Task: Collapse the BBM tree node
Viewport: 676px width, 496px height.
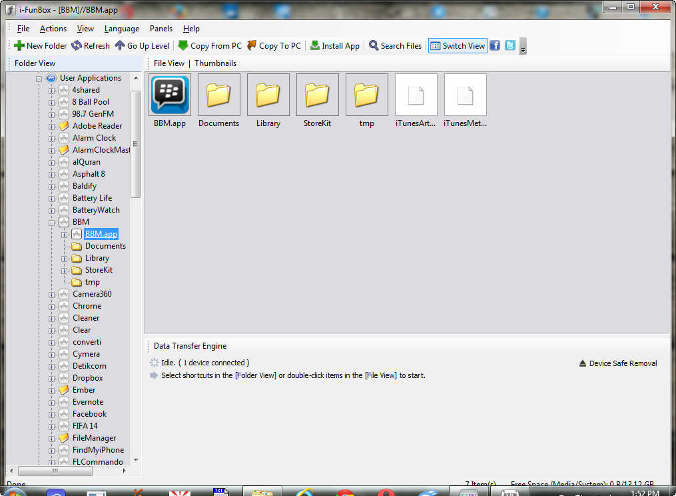Action: pos(51,223)
